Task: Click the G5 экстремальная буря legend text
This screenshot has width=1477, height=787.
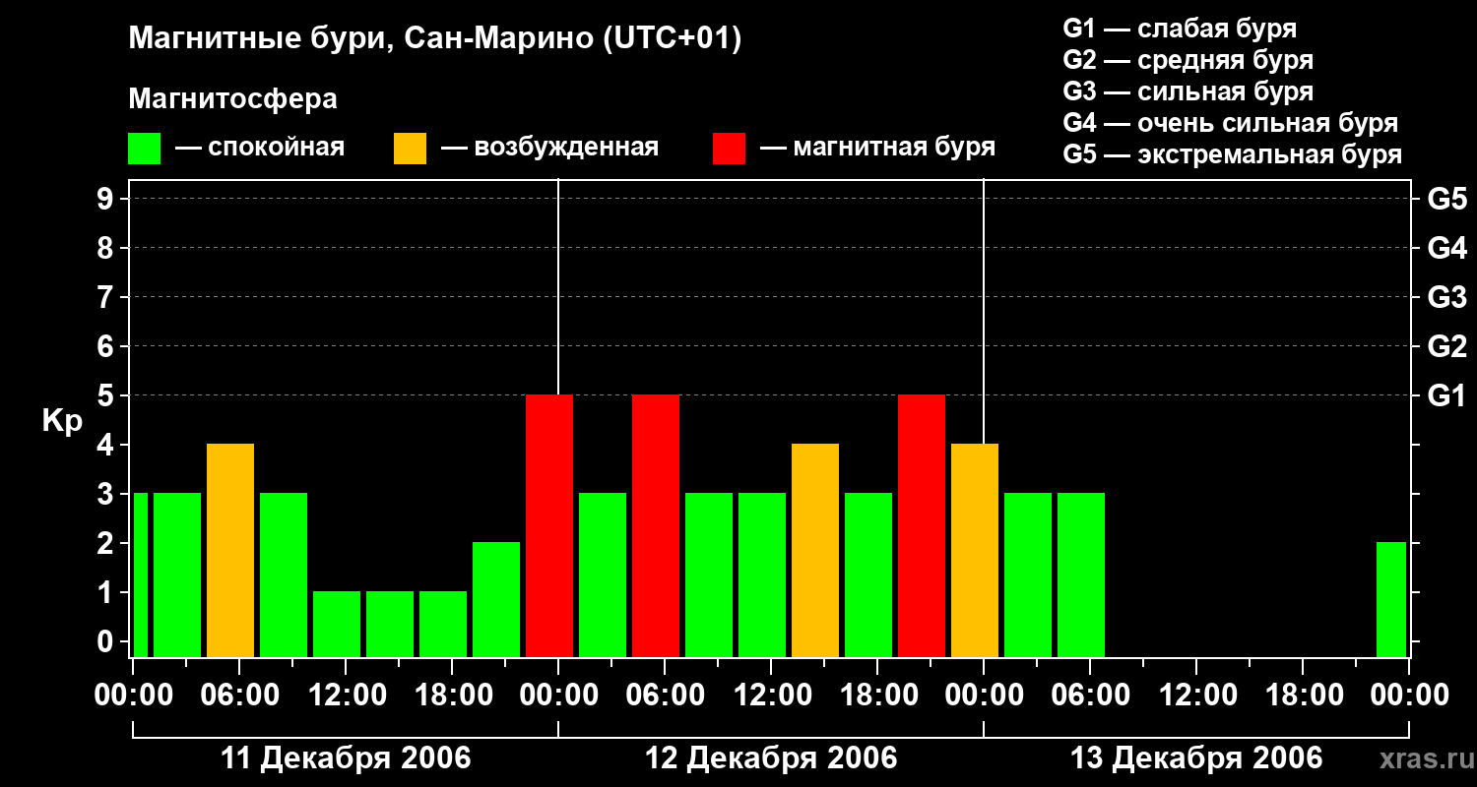Action: coord(1232,154)
